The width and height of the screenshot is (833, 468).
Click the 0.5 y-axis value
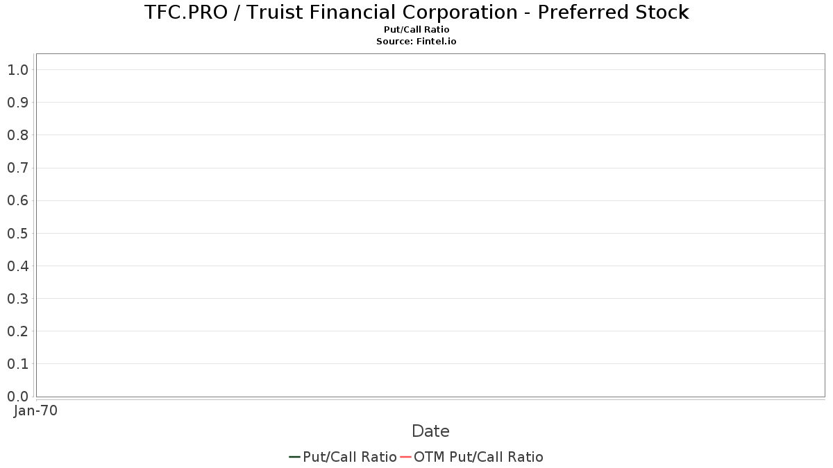tap(18, 233)
